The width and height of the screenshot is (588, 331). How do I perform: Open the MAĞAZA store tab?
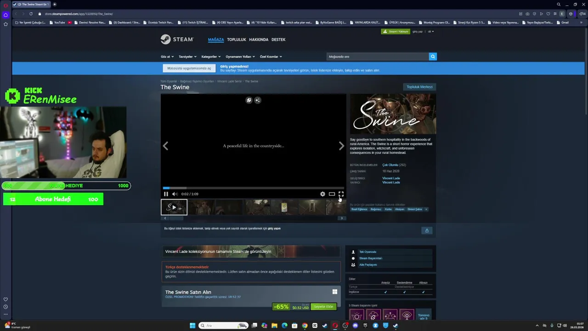click(216, 40)
